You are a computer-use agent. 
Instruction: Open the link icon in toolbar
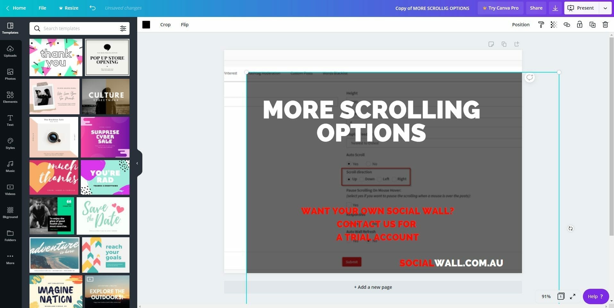567,25
